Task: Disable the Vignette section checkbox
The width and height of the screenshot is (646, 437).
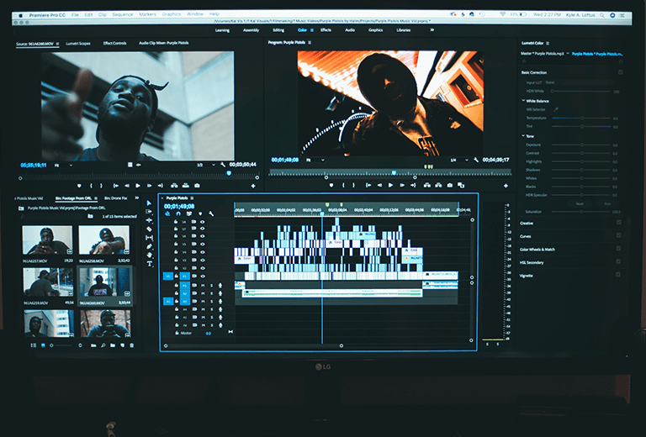Action: [618, 276]
